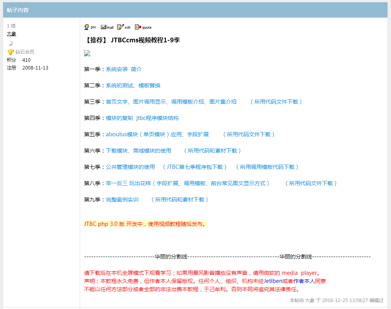Click the Jetiben blue text
This screenshot has height=309, width=391.
click(273, 281)
